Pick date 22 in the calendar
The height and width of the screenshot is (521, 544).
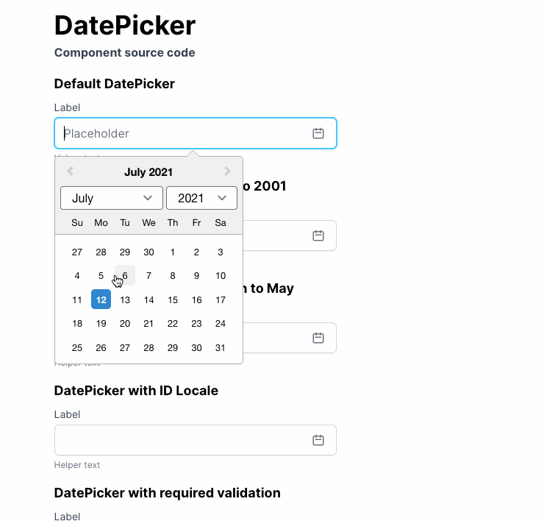[173, 324]
